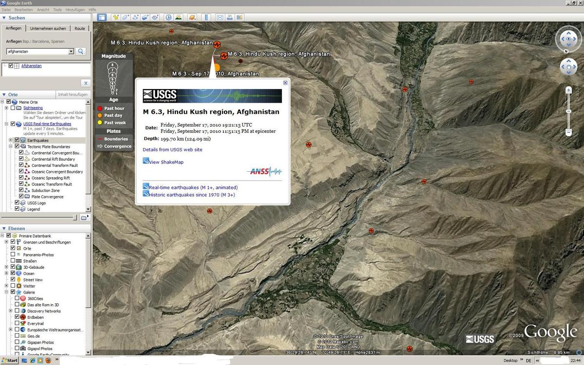Zoom in with the plus button
The image size is (584, 365).
click(x=568, y=90)
